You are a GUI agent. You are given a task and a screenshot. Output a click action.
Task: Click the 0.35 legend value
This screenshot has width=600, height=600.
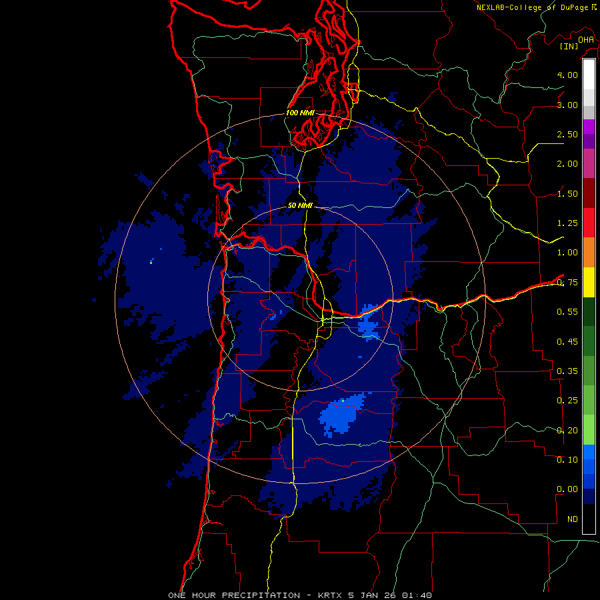[567, 371]
